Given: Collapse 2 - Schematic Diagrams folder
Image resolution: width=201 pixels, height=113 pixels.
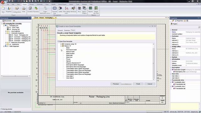Looking at the screenshot, I should pos(6,33).
